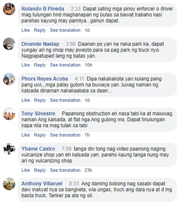Image resolution: width=188 pixels, height=202 pixels.
Task: Jump to video timestamp 8:33
Action: [74, 183]
